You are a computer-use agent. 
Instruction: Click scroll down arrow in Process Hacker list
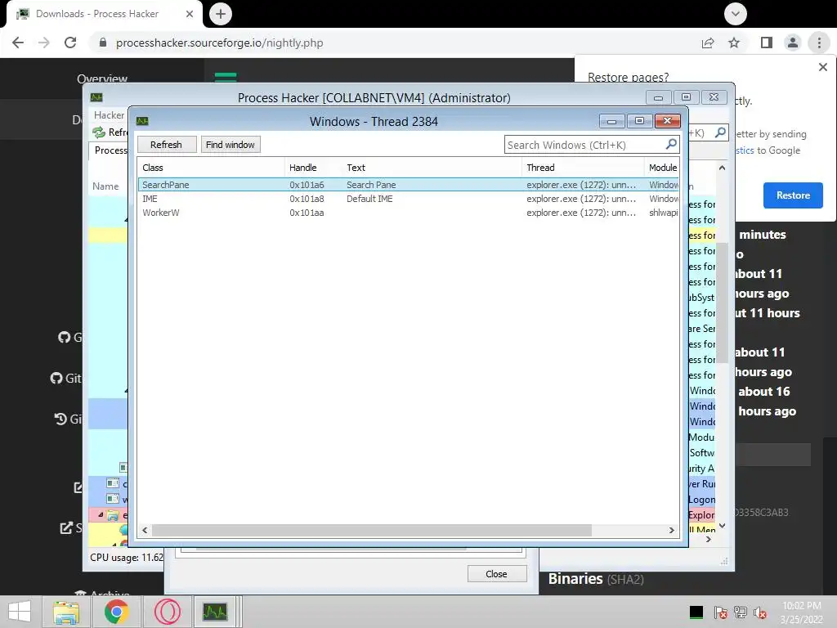(x=722, y=526)
